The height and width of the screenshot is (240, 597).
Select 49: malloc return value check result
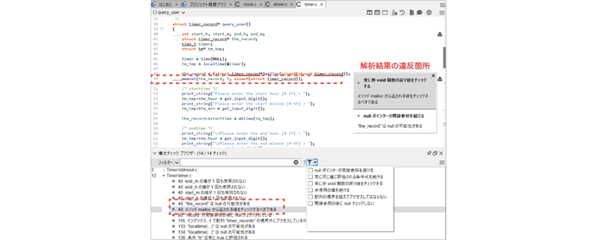(x=227, y=209)
